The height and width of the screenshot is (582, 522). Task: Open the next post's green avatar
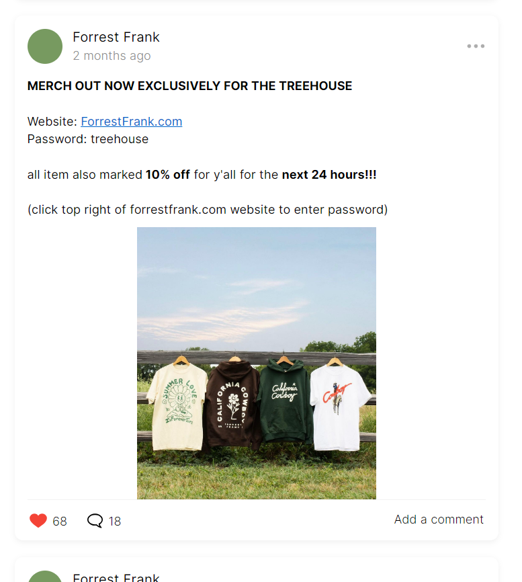pyautogui.click(x=45, y=577)
